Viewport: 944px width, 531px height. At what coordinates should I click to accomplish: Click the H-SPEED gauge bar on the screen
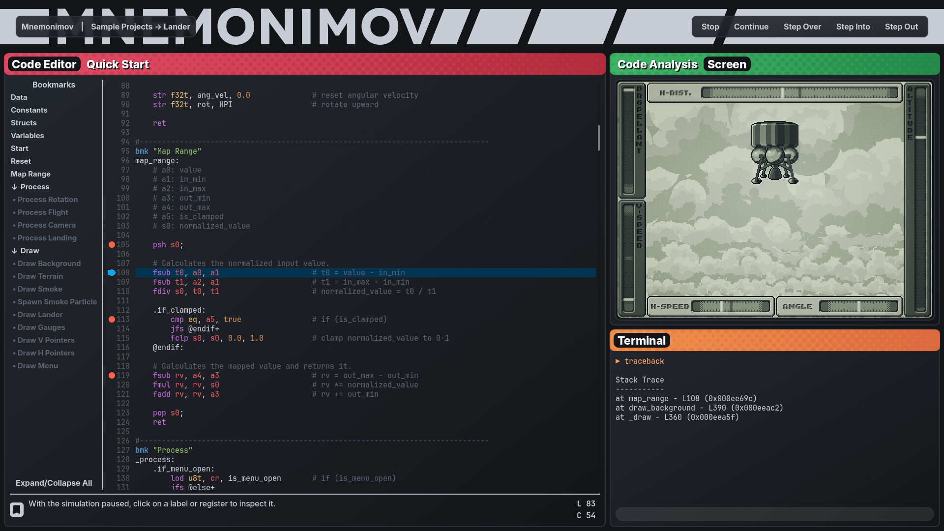tap(731, 306)
